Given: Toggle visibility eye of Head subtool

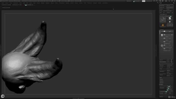Looking at the screenshot, I should point(172,35).
